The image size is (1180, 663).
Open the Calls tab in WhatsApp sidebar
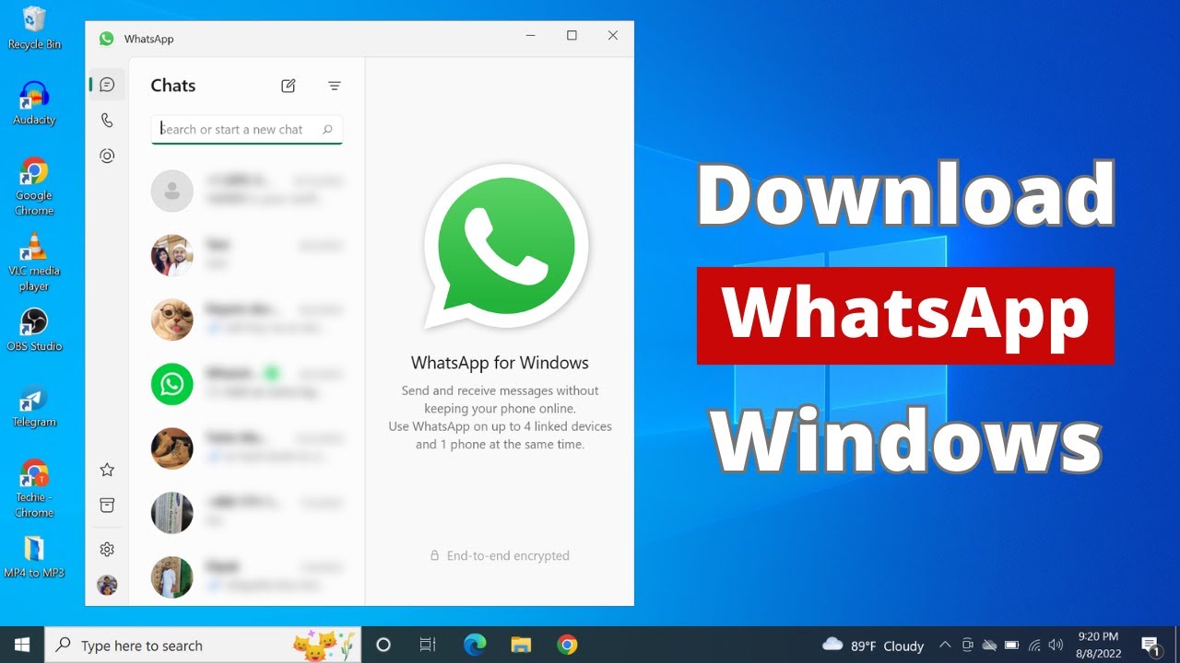(x=107, y=121)
